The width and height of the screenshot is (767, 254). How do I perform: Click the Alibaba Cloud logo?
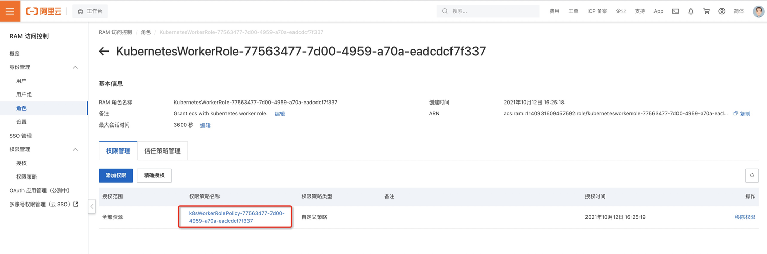point(43,11)
